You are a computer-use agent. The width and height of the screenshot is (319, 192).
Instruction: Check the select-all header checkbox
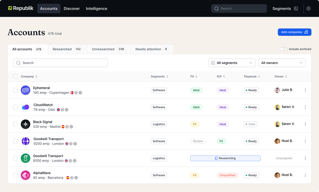[16, 76]
